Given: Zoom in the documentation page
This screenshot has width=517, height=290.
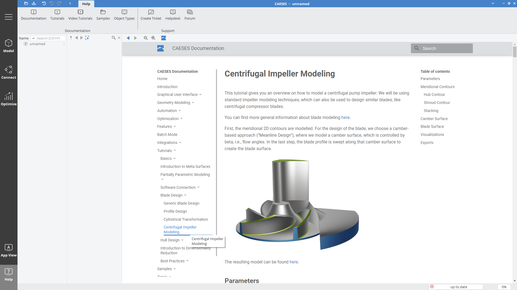Looking at the screenshot, I should [153, 38].
